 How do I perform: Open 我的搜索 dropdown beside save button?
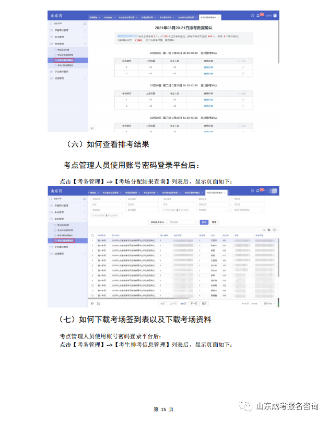click(183, 222)
